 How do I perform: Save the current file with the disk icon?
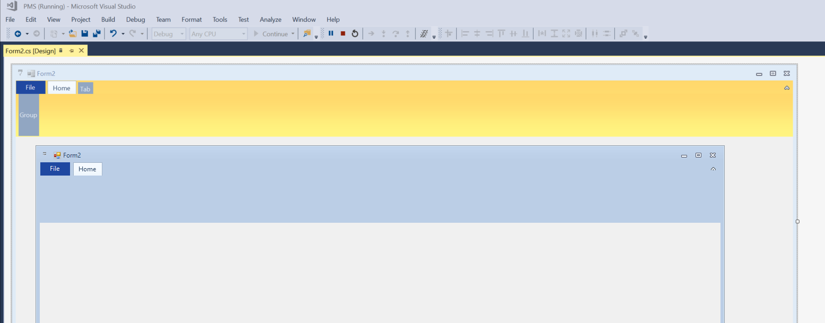(x=84, y=33)
